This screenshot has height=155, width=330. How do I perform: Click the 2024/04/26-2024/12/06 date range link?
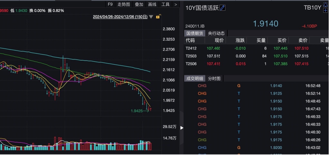(120, 17)
